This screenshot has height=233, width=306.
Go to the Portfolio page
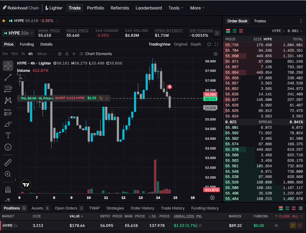point(95,8)
